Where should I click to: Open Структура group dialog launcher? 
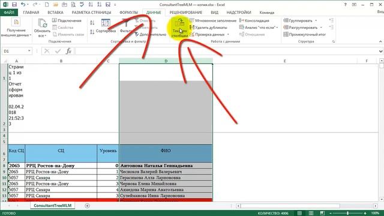(334, 41)
